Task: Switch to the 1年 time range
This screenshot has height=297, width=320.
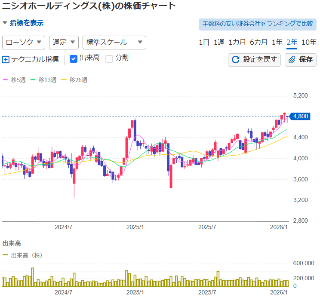Action: (277, 42)
